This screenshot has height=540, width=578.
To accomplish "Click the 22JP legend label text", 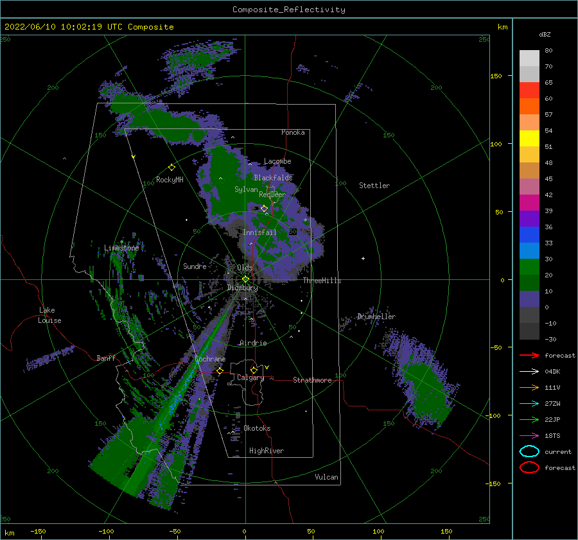I will point(552,419).
